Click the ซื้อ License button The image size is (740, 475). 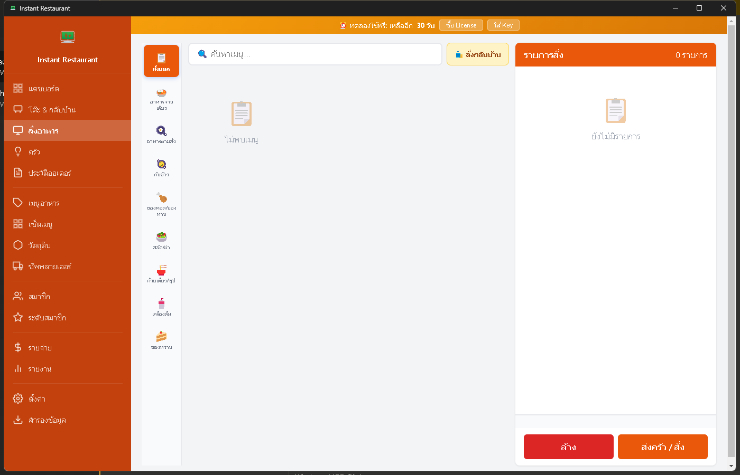[x=461, y=25]
